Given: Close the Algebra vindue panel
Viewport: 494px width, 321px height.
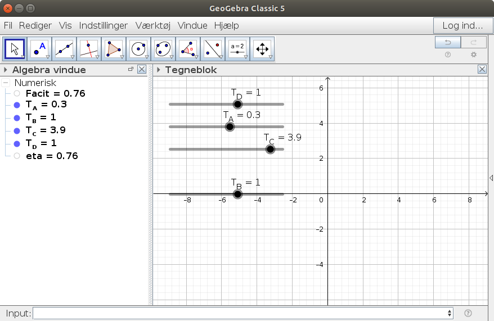Looking at the screenshot, I should click(x=142, y=69).
